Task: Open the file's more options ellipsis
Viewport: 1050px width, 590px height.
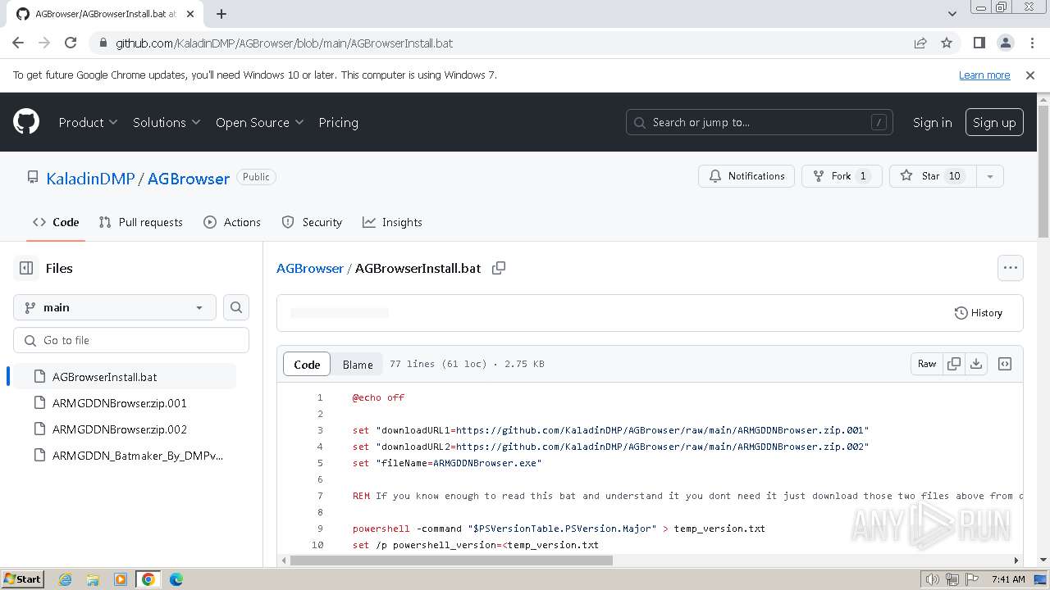Action: pyautogui.click(x=1010, y=268)
